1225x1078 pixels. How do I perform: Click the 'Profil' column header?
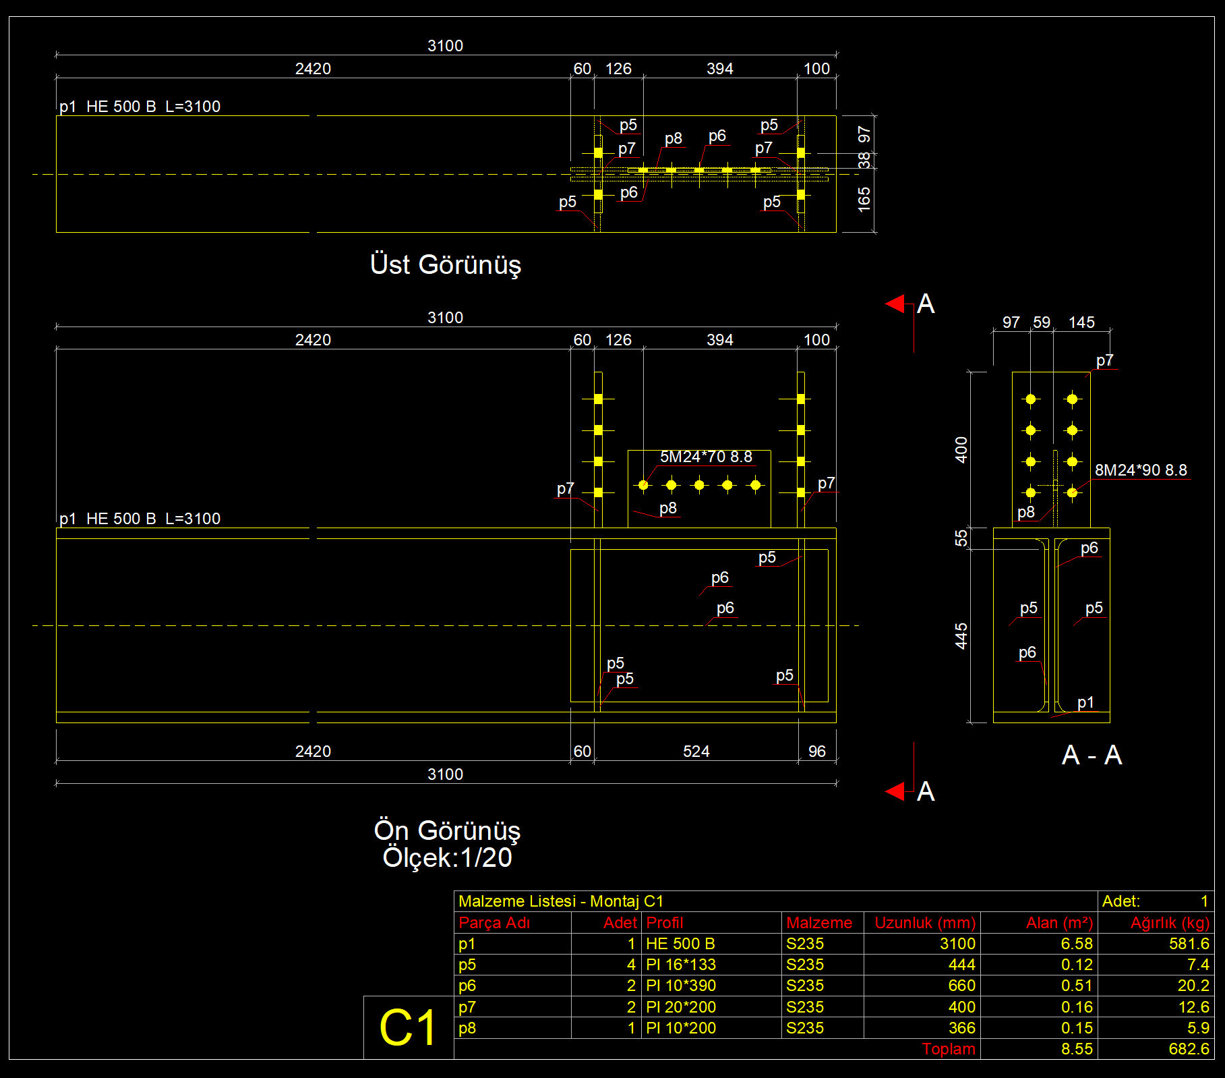point(664,923)
